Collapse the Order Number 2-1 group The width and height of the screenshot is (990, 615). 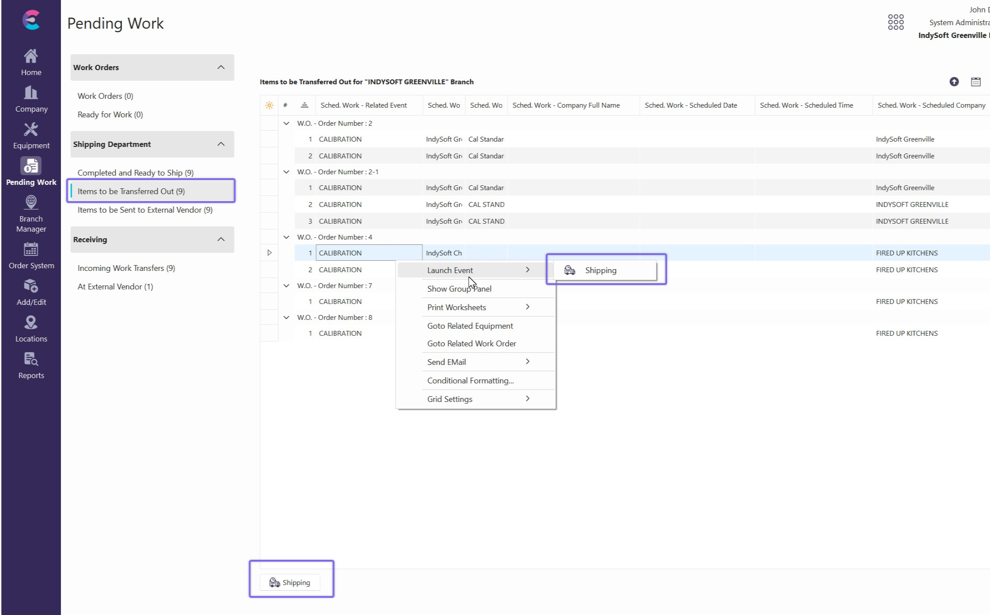pos(286,172)
